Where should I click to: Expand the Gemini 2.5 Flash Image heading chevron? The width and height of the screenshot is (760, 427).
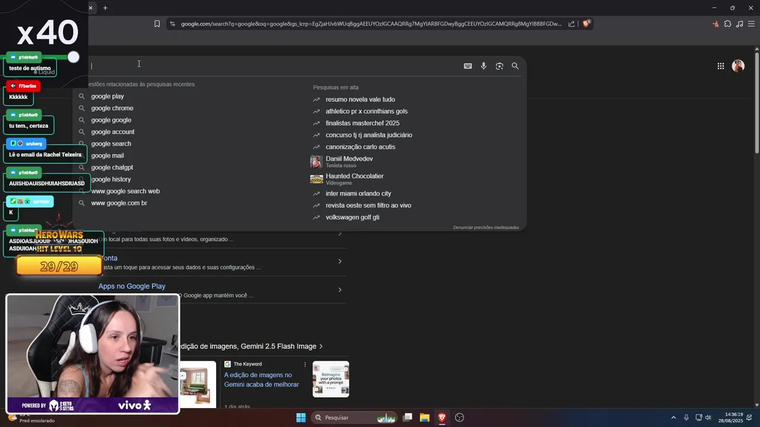[x=321, y=346]
